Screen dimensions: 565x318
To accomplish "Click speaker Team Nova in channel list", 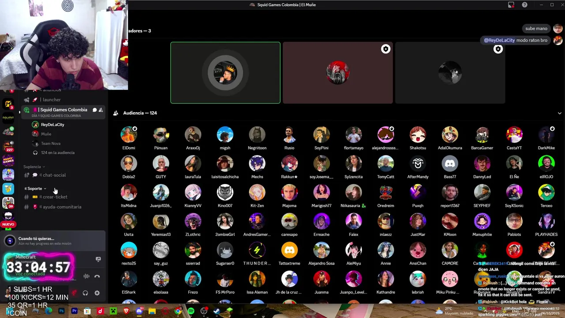I will coord(50,144).
